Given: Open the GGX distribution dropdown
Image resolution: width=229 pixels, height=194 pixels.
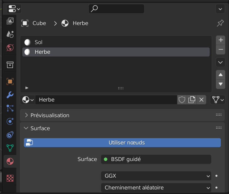Looking at the screenshot, I should click(156, 176).
